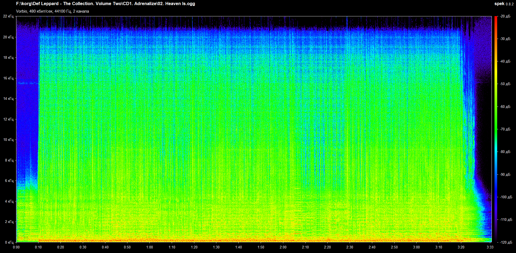The image size is (516, 253).
Task: Click the 10 кГц frequency label
Action: coord(8,140)
